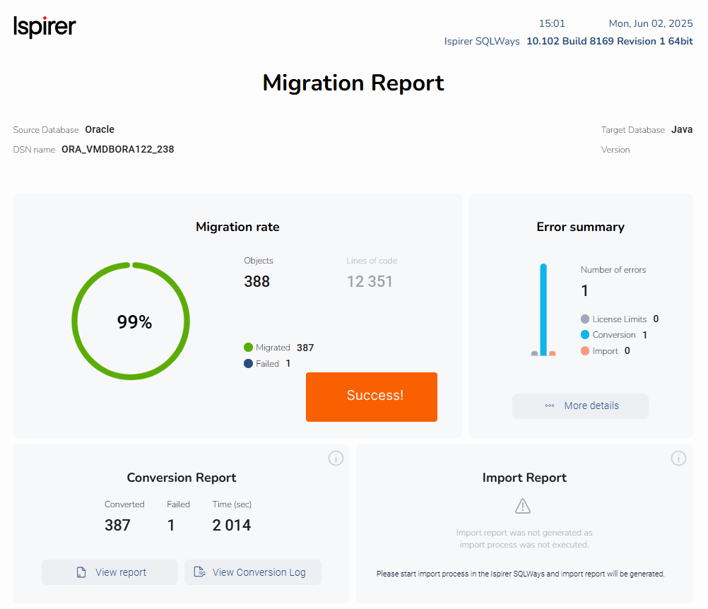Open the Import Report info icon
This screenshot has width=708, height=609.
tap(678, 458)
